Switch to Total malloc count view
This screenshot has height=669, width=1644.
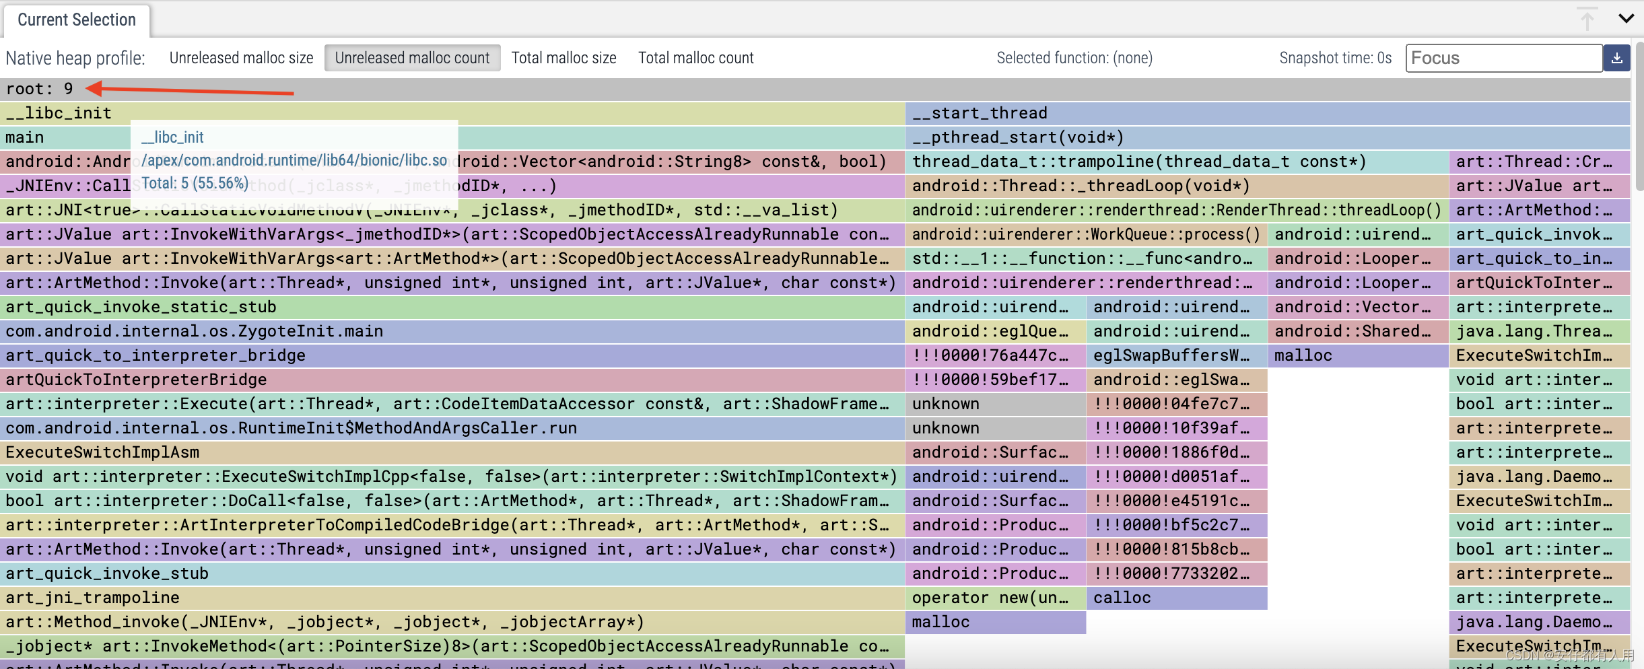[695, 58]
